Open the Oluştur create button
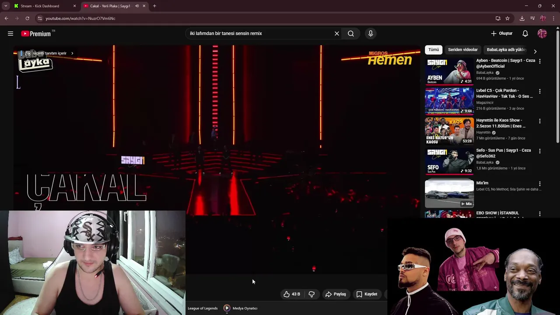560x315 pixels. (x=501, y=34)
